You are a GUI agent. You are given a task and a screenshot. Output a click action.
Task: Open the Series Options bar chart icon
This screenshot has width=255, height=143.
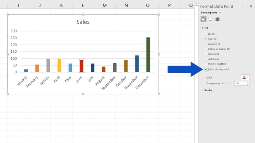click(217, 19)
